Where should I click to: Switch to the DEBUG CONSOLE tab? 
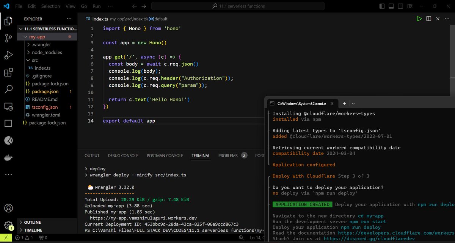[x=123, y=156]
